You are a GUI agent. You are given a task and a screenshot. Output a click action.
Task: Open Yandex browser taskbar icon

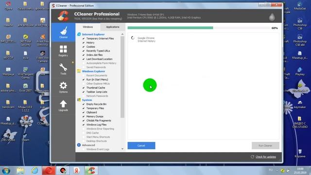point(77,171)
